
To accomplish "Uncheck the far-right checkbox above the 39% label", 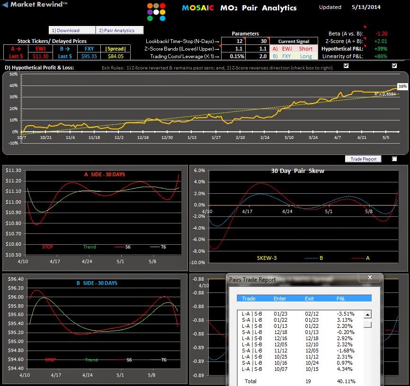I will [394, 66].
